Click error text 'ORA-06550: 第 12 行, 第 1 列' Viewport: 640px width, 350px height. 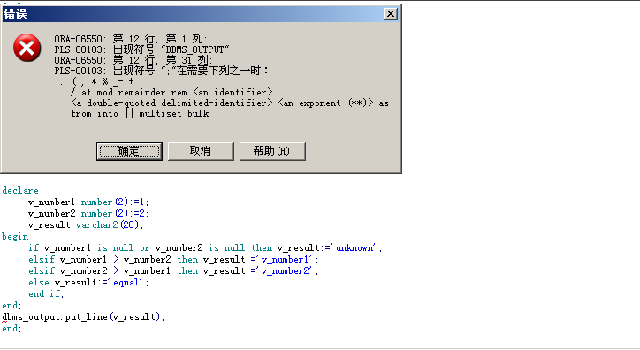(131, 39)
